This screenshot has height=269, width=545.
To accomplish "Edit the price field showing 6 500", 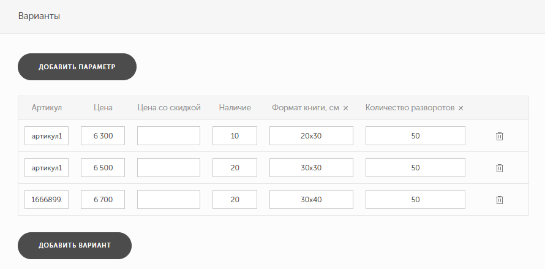I will (103, 168).
